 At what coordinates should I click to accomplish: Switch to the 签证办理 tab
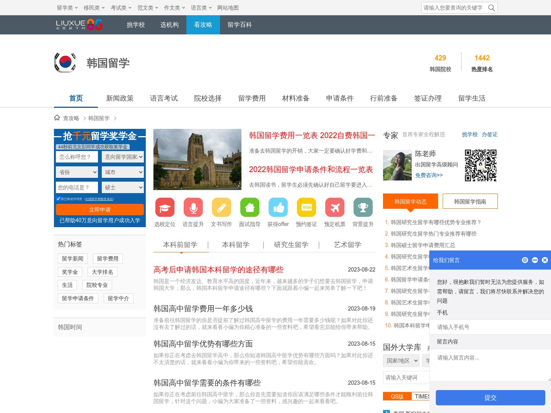coord(428,98)
